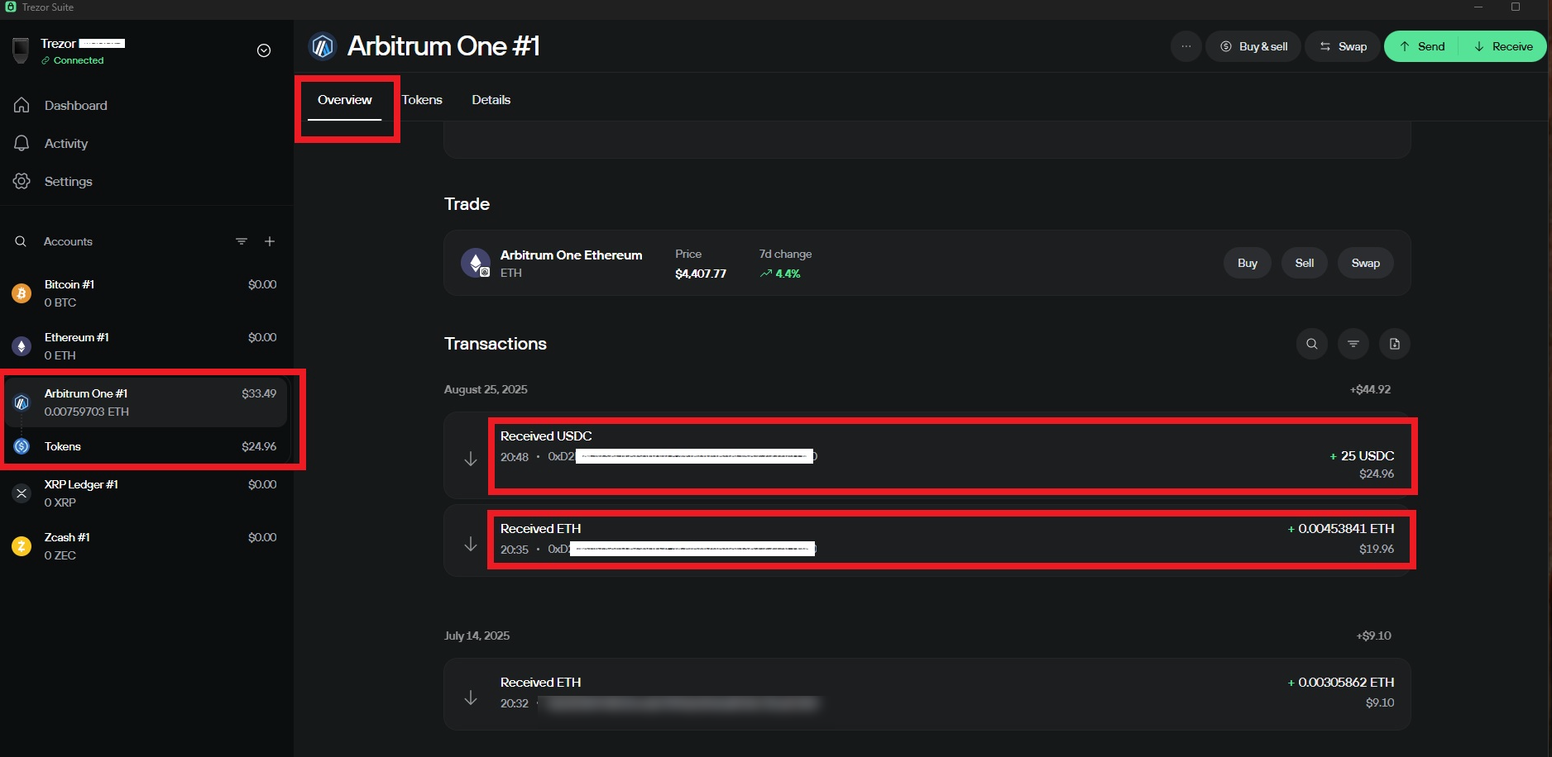Click the Activity bell icon
1552x757 pixels.
click(22, 143)
